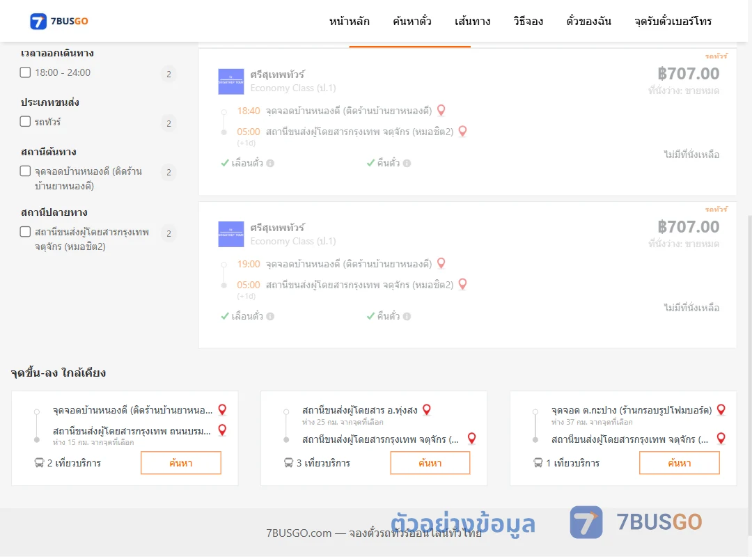752x557 pixels.
Task: Show คืนตั๋ว info icon on 18:40 trip
Action: click(407, 163)
